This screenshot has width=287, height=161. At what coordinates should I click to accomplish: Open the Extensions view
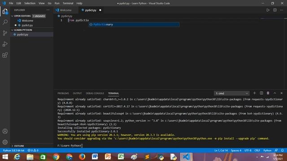pyautogui.click(x=5, y=55)
